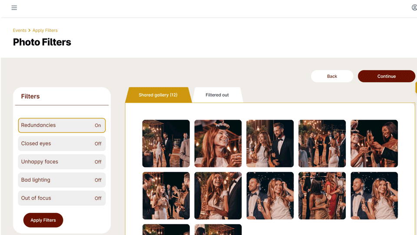Open the user account icon
This screenshot has height=235, width=417.
[414, 8]
